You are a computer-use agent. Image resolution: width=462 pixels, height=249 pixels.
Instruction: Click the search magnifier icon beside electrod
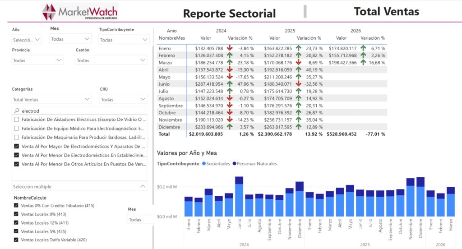pyautogui.click(x=17, y=111)
